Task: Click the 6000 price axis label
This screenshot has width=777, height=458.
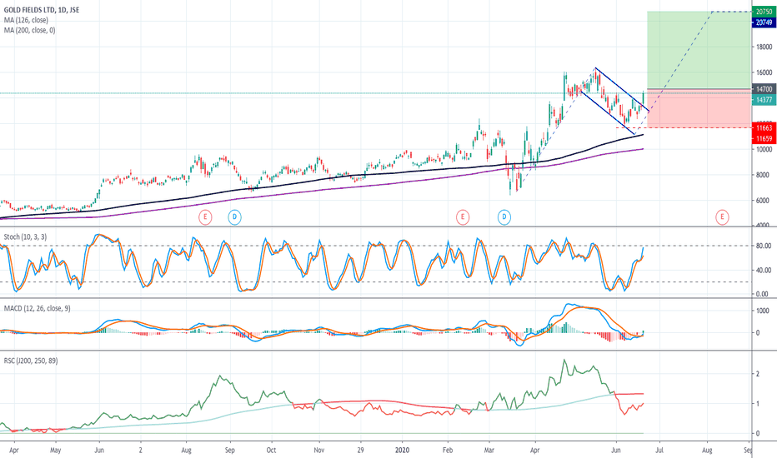Action: point(764,201)
